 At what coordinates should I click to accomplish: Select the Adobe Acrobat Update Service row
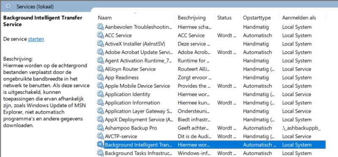tap(211, 52)
